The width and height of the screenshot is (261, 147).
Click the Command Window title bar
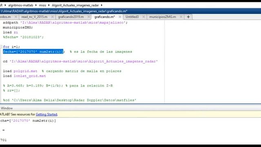pos(130,108)
